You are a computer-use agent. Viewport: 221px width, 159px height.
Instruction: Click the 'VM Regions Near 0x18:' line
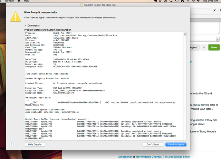(x=38, y=98)
